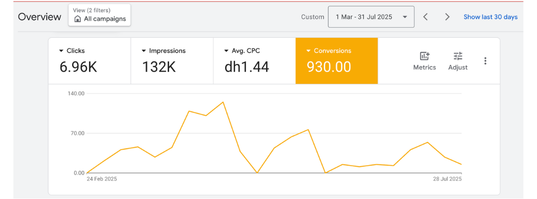Click the 1 Mar - 31 Jul 2025 date text
537x199 pixels.
point(364,17)
